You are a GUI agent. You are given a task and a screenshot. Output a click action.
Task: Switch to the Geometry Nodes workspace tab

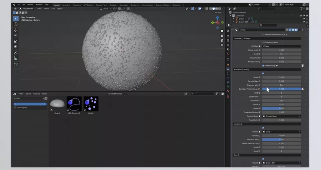(163, 5)
